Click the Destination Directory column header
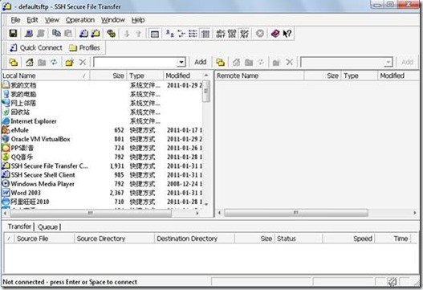Image resolution: width=423 pixels, height=290 pixels. [194, 239]
